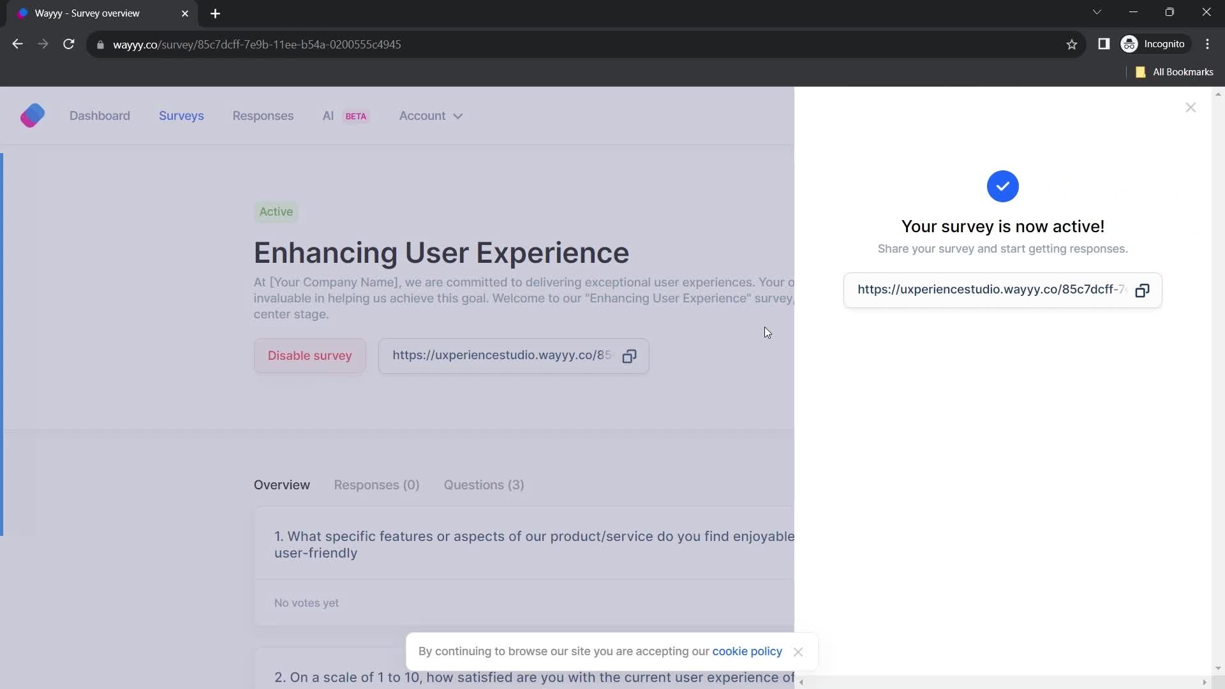Viewport: 1225px width, 689px height.
Task: Dismiss the cookie policy banner
Action: tap(797, 651)
